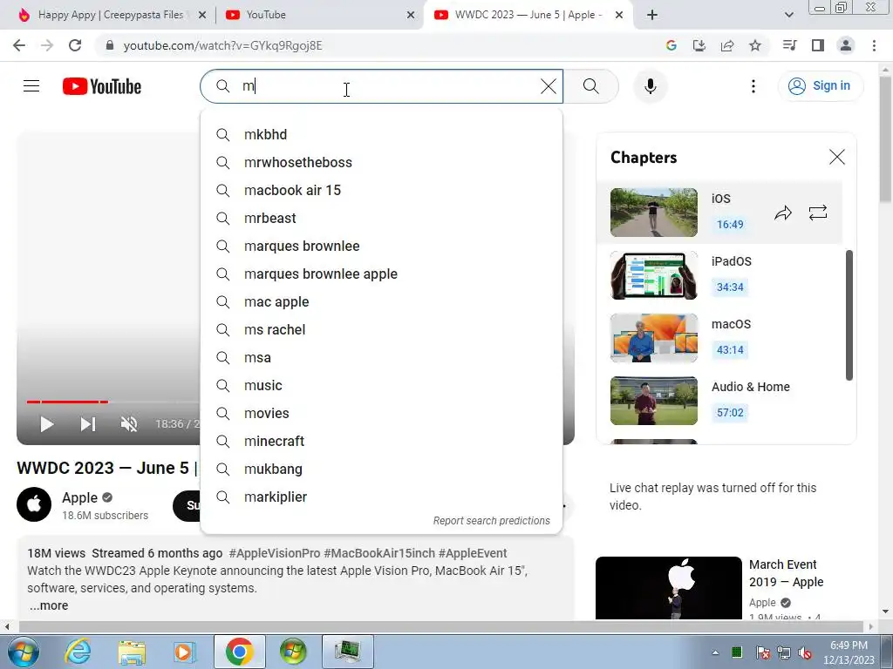Open March Event 2019 video thumbnail

(669, 588)
